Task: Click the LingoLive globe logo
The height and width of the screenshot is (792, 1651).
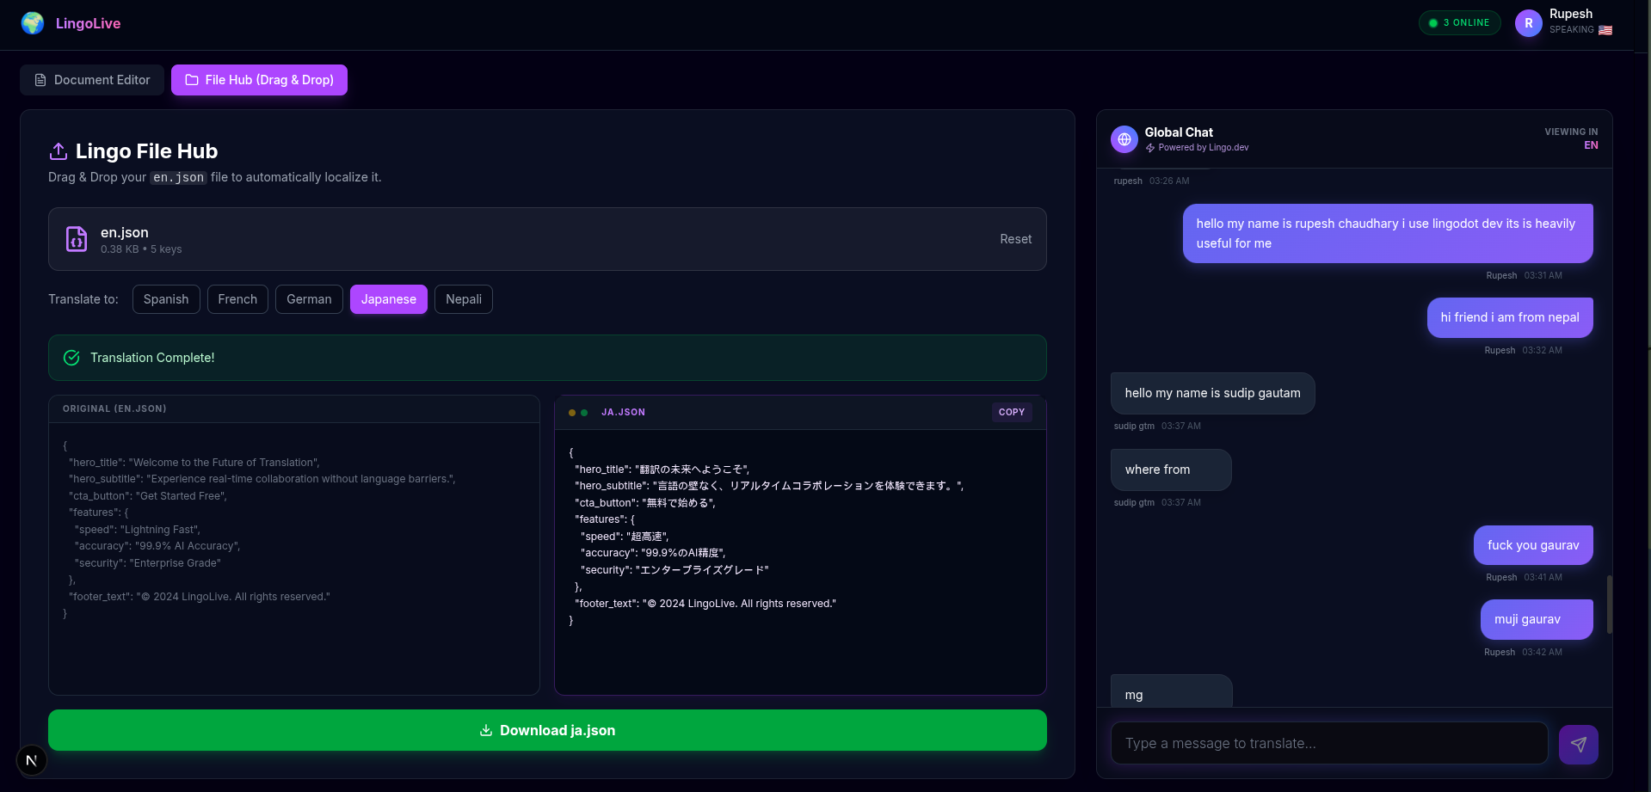Action: click(x=33, y=23)
